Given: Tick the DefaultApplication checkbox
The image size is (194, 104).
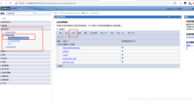Looking at the screenshot, I should (58, 48).
